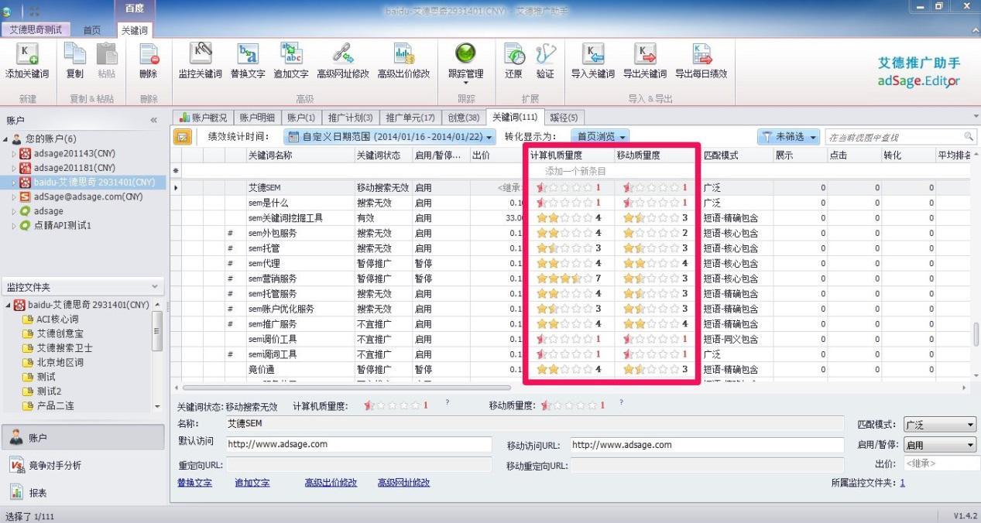Click the 所属监控文件夹 link number 1
This screenshot has width=981, height=523.
point(902,483)
